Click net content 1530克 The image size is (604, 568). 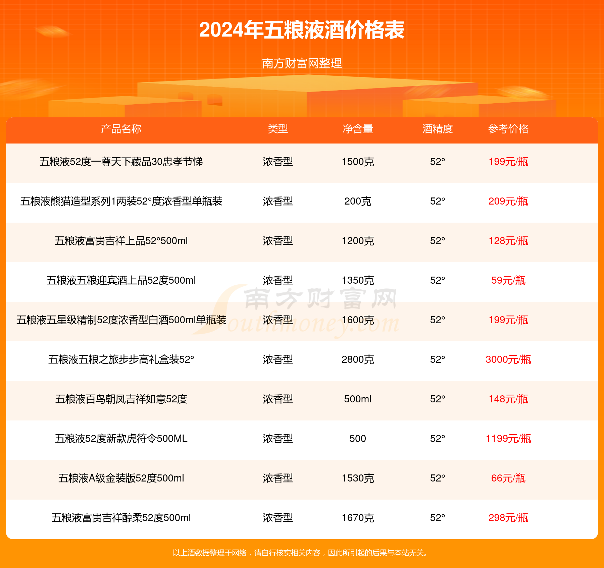point(358,478)
